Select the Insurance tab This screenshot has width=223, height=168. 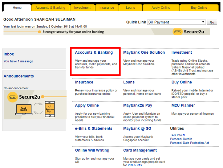click(107, 7)
